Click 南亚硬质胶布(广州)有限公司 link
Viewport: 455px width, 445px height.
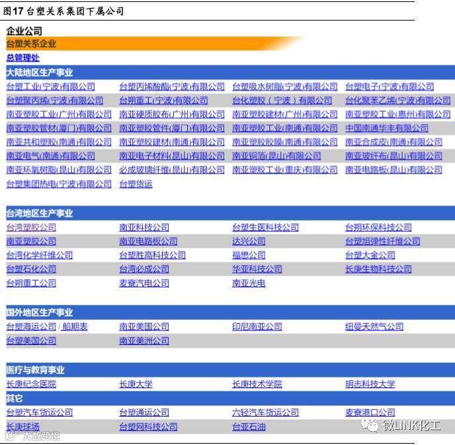coord(172,114)
